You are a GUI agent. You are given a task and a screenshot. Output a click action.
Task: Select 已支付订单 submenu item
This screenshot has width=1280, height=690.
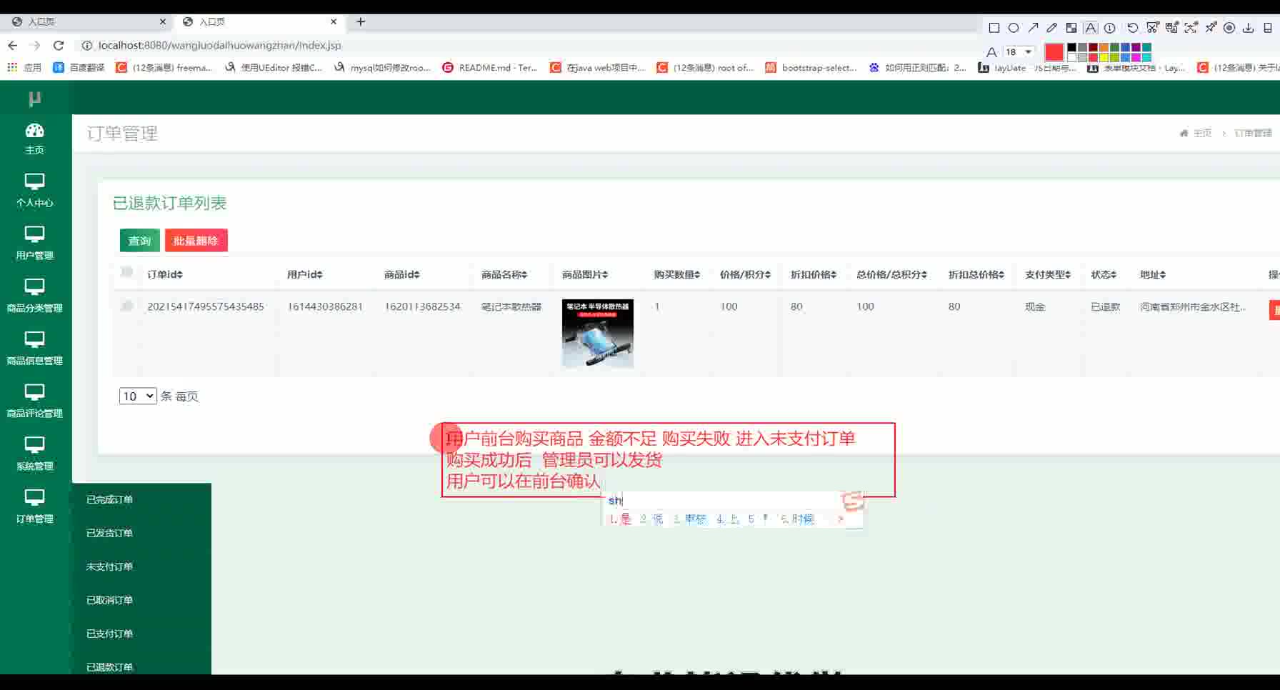coord(109,634)
